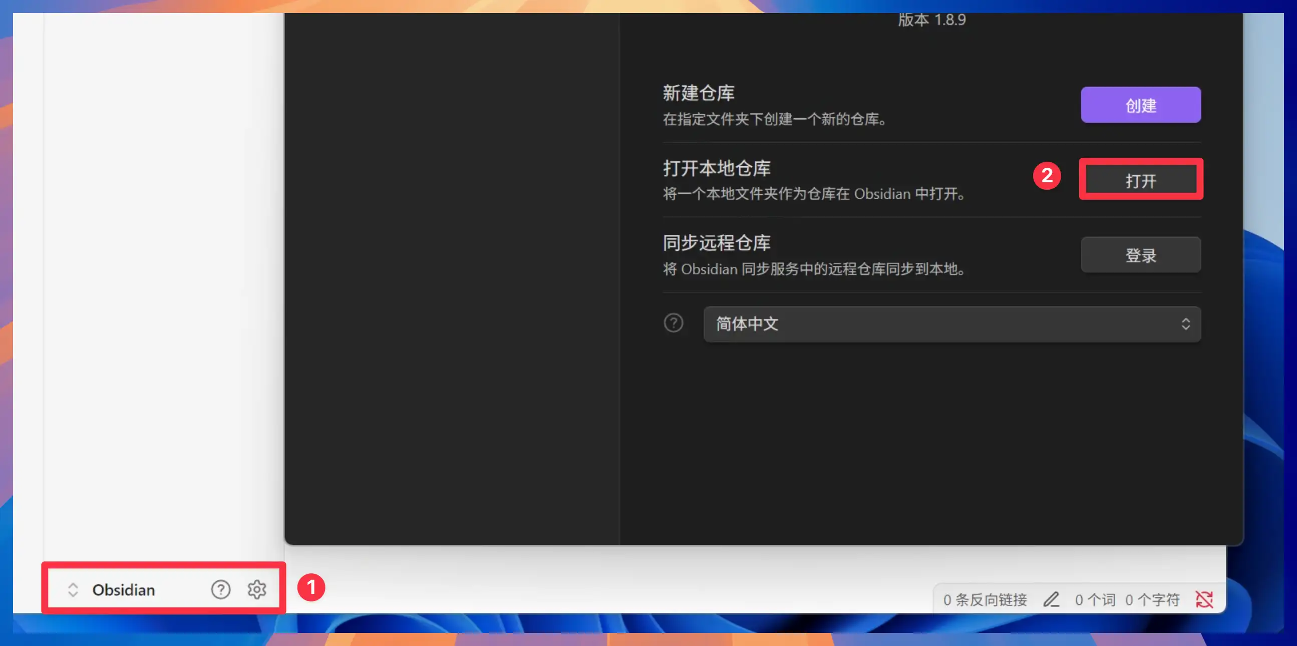Viewport: 1297px width, 646px height.
Task: Click the purple 创建 button
Action: [x=1140, y=105]
